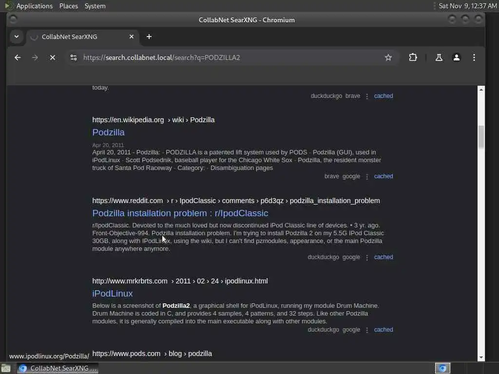Screen dimensions: 499x374
Task: Click the CollabNet SearXNG taskbar button
Action: (58, 368)
